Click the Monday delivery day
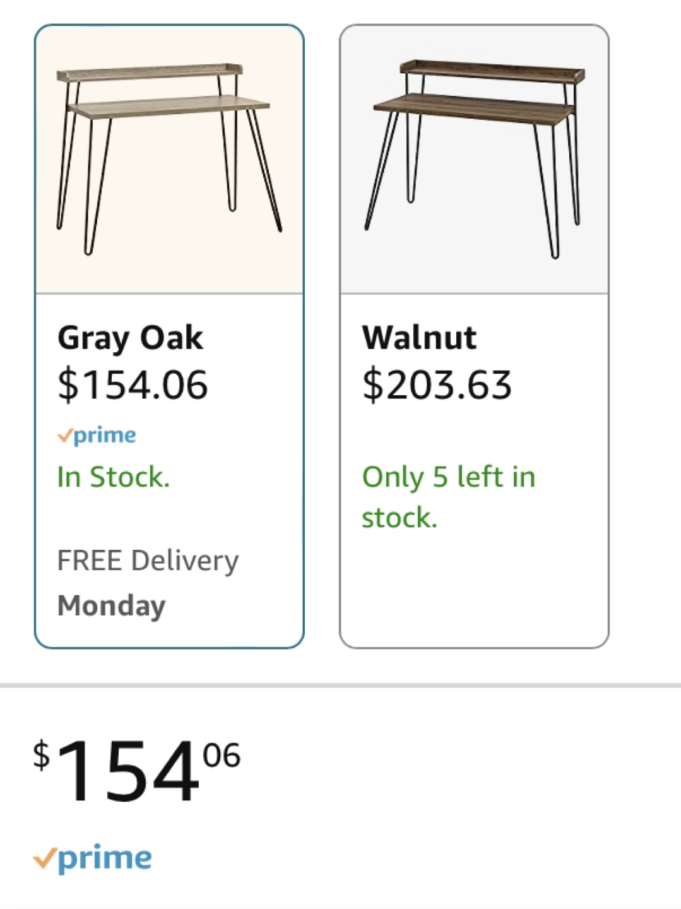This screenshot has height=909, width=681. 112,605
